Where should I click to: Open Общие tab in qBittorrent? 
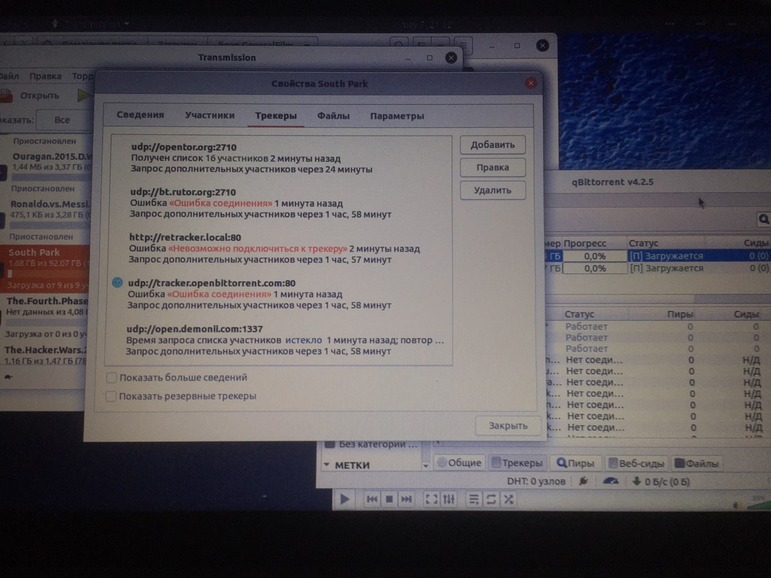pyautogui.click(x=459, y=462)
